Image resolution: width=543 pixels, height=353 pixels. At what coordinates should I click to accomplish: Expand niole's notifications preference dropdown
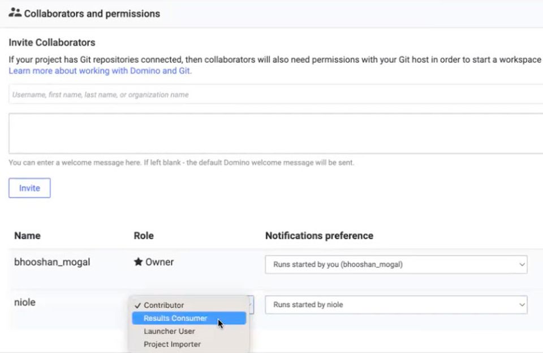click(x=396, y=305)
